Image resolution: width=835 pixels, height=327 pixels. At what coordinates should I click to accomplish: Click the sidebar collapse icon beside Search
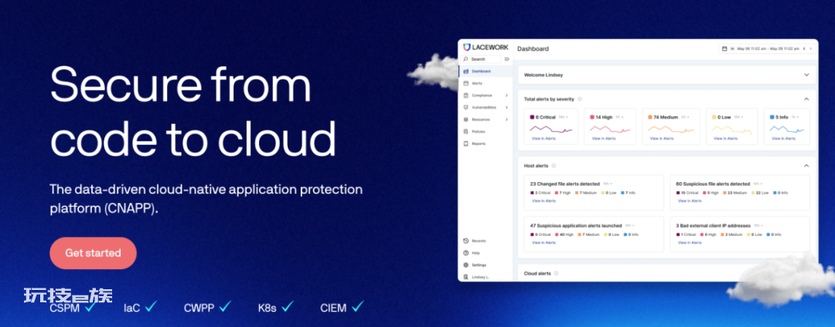point(507,59)
